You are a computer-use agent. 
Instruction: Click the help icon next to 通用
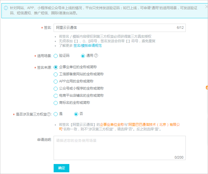pos(96,56)
